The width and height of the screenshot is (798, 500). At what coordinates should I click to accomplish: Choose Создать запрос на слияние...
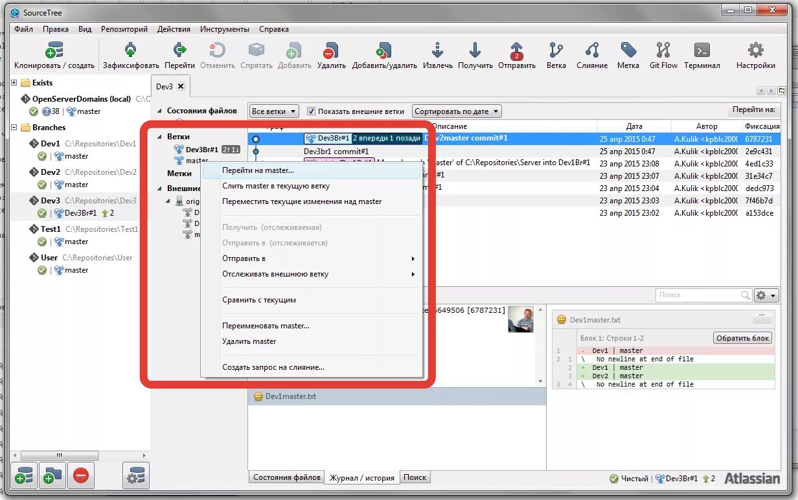click(x=311, y=367)
